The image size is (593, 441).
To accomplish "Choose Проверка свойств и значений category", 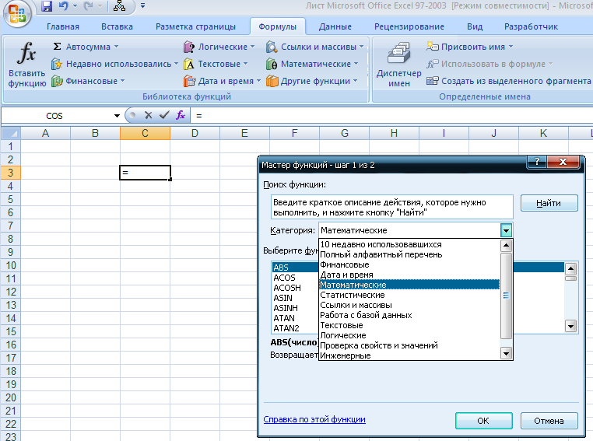I will pyautogui.click(x=409, y=345).
